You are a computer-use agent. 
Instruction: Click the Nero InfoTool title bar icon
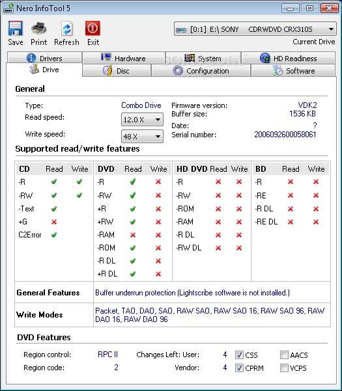coord(8,8)
